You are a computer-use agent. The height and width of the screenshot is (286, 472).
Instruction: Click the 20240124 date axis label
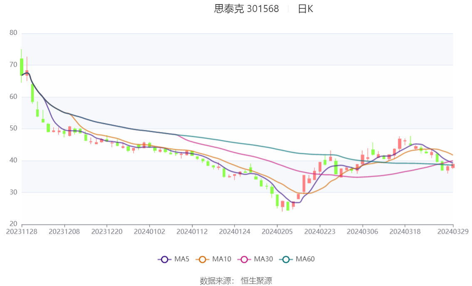tap(234, 232)
